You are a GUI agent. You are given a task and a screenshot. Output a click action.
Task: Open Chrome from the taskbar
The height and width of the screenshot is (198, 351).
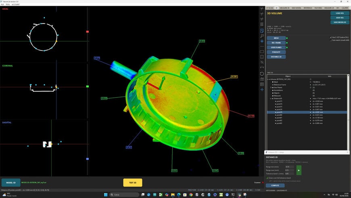point(191,195)
